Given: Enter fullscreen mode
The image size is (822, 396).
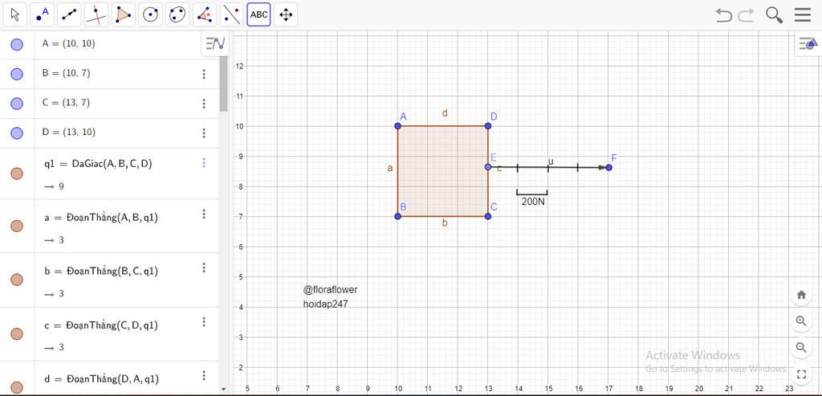Looking at the screenshot, I should (801, 374).
